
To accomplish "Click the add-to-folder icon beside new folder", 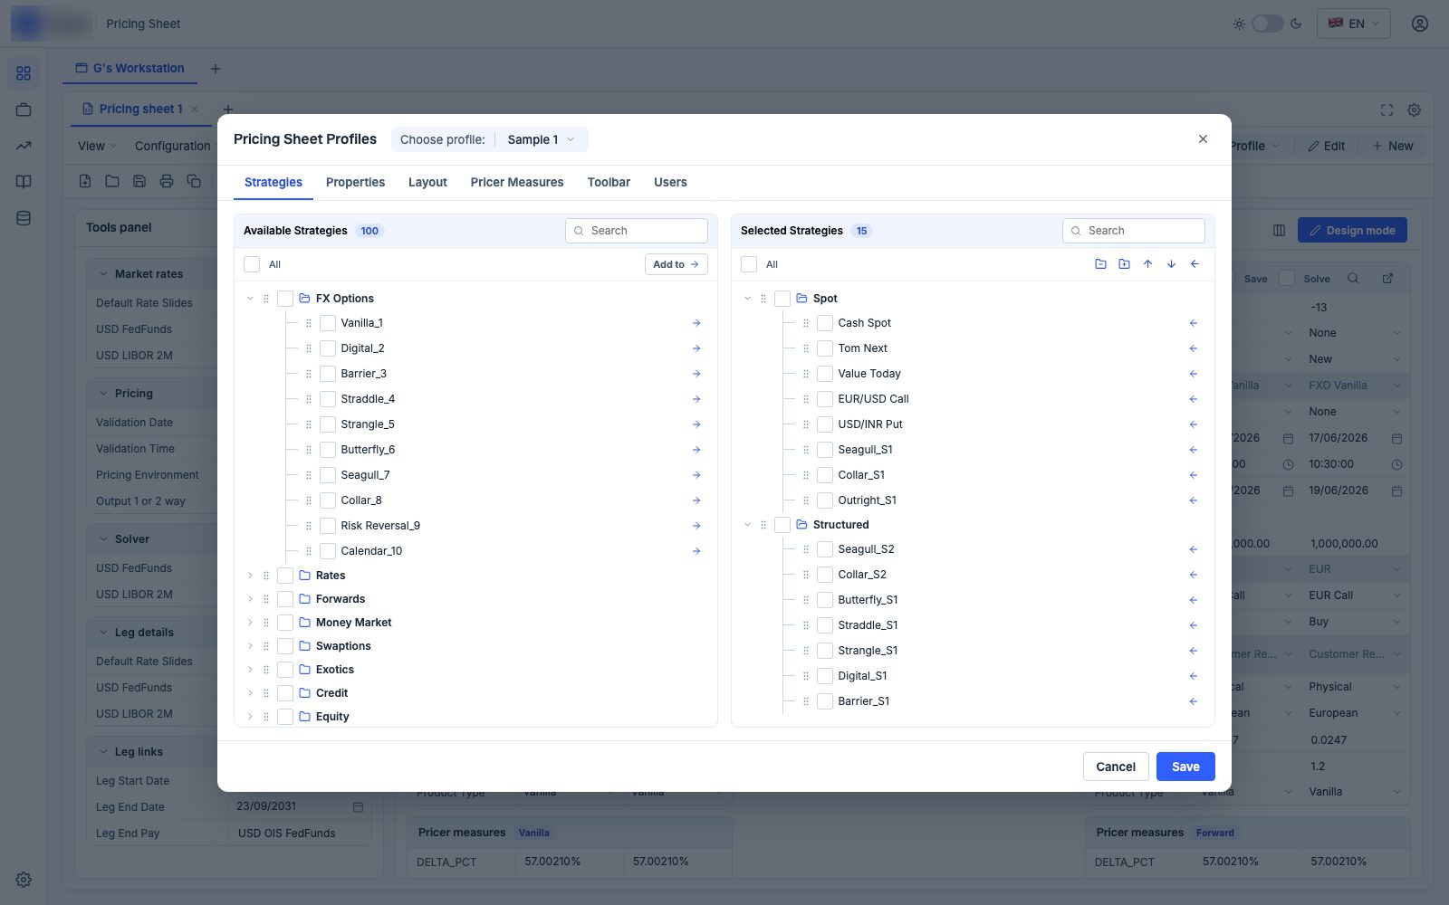I will [x=1124, y=264].
